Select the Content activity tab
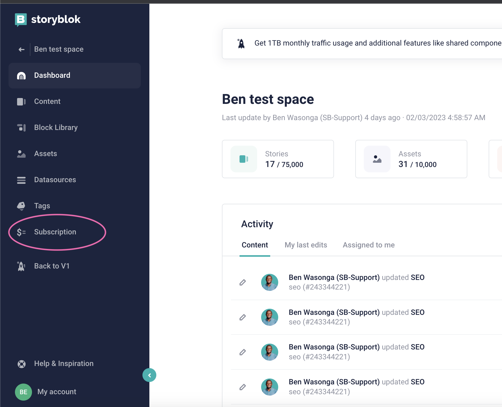Viewport: 502px width, 407px height. (255, 245)
